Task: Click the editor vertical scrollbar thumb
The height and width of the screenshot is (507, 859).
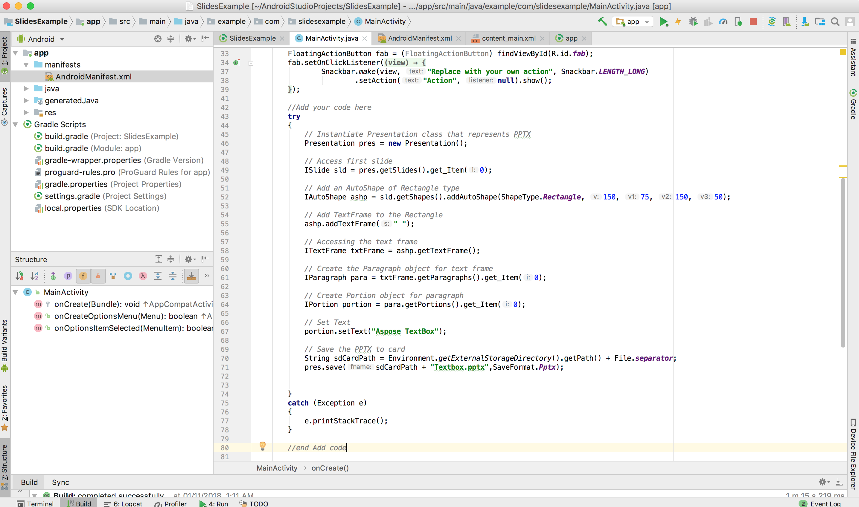Action: click(x=843, y=262)
